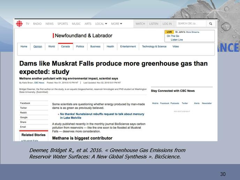Screen dimensions: 240x180
Task: Click the search magnifier icon
Action: (211, 24)
